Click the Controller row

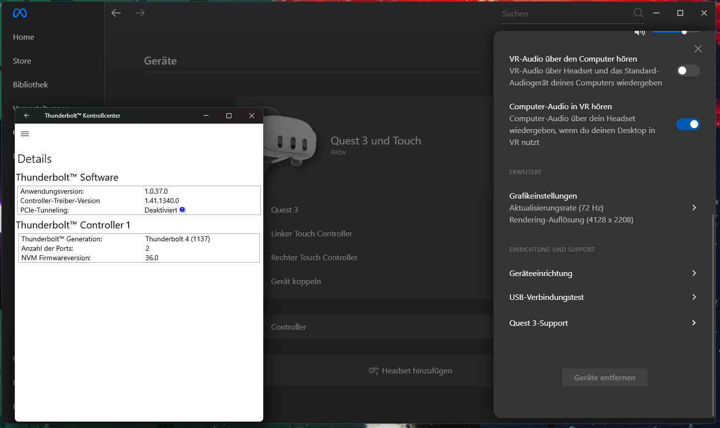[x=377, y=327]
